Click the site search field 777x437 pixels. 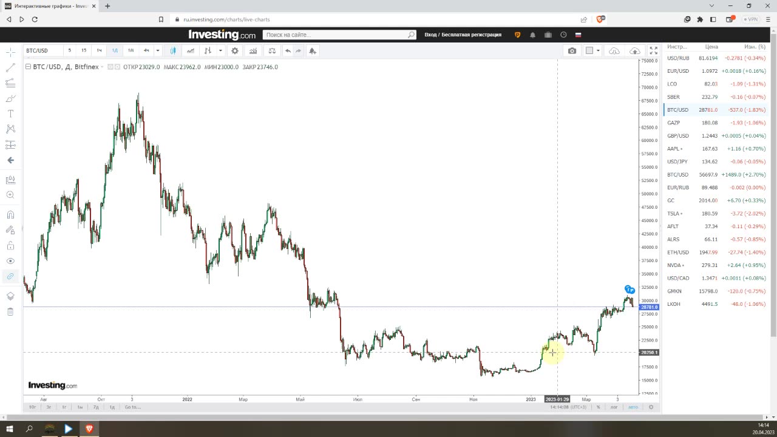pos(336,35)
